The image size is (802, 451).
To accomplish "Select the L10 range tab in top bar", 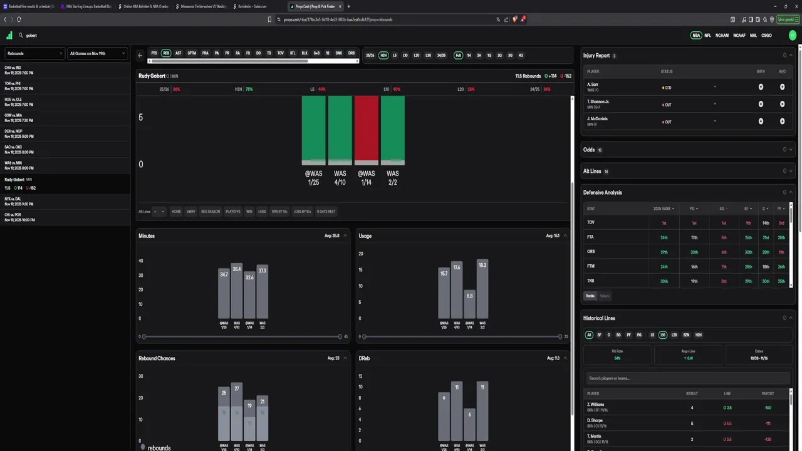I will pyautogui.click(x=405, y=55).
